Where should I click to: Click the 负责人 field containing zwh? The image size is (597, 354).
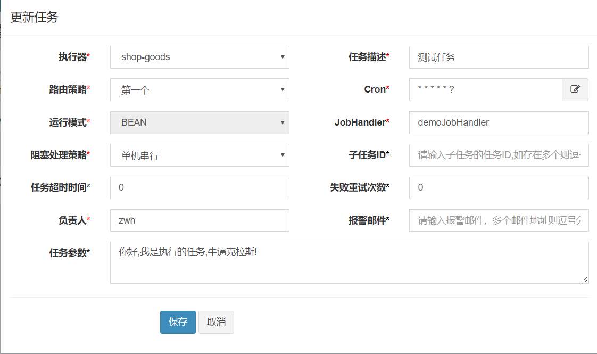[200, 220]
